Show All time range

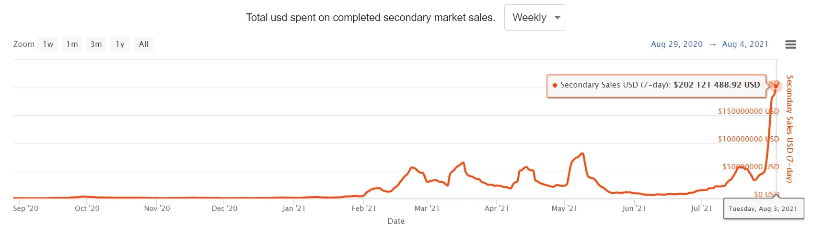[143, 44]
